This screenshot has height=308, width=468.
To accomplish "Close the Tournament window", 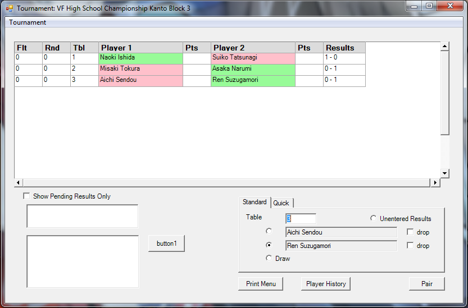I will click(x=451, y=6).
